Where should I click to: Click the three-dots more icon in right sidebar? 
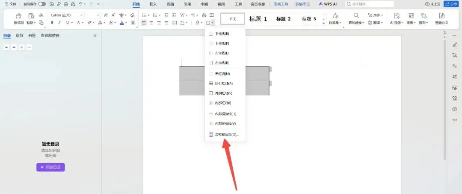point(454,120)
